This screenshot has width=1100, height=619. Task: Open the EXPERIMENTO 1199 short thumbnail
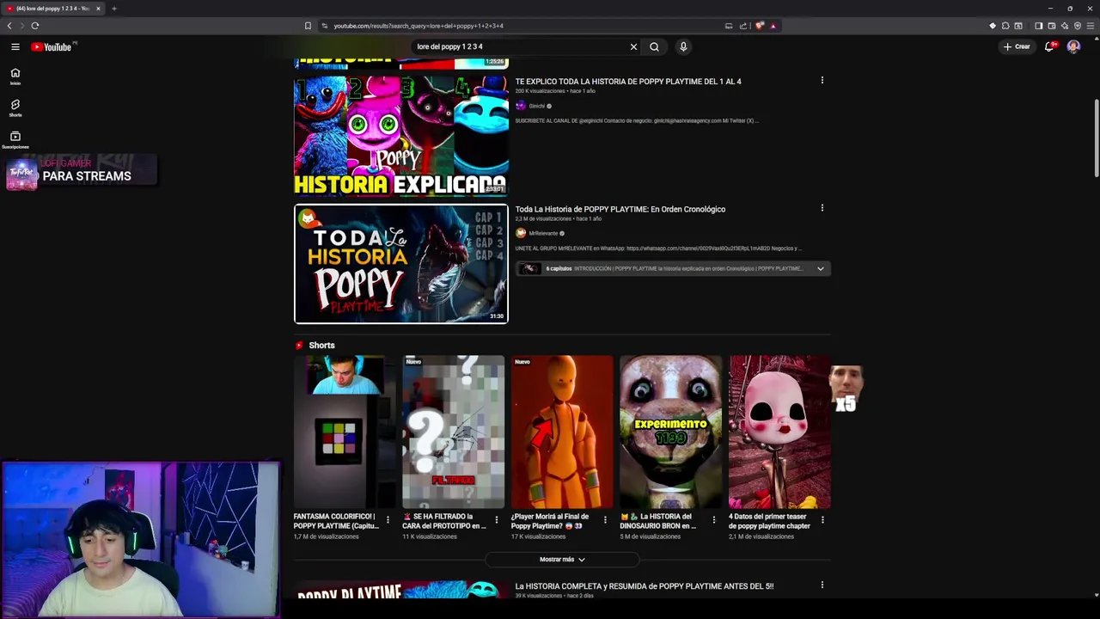671,432
